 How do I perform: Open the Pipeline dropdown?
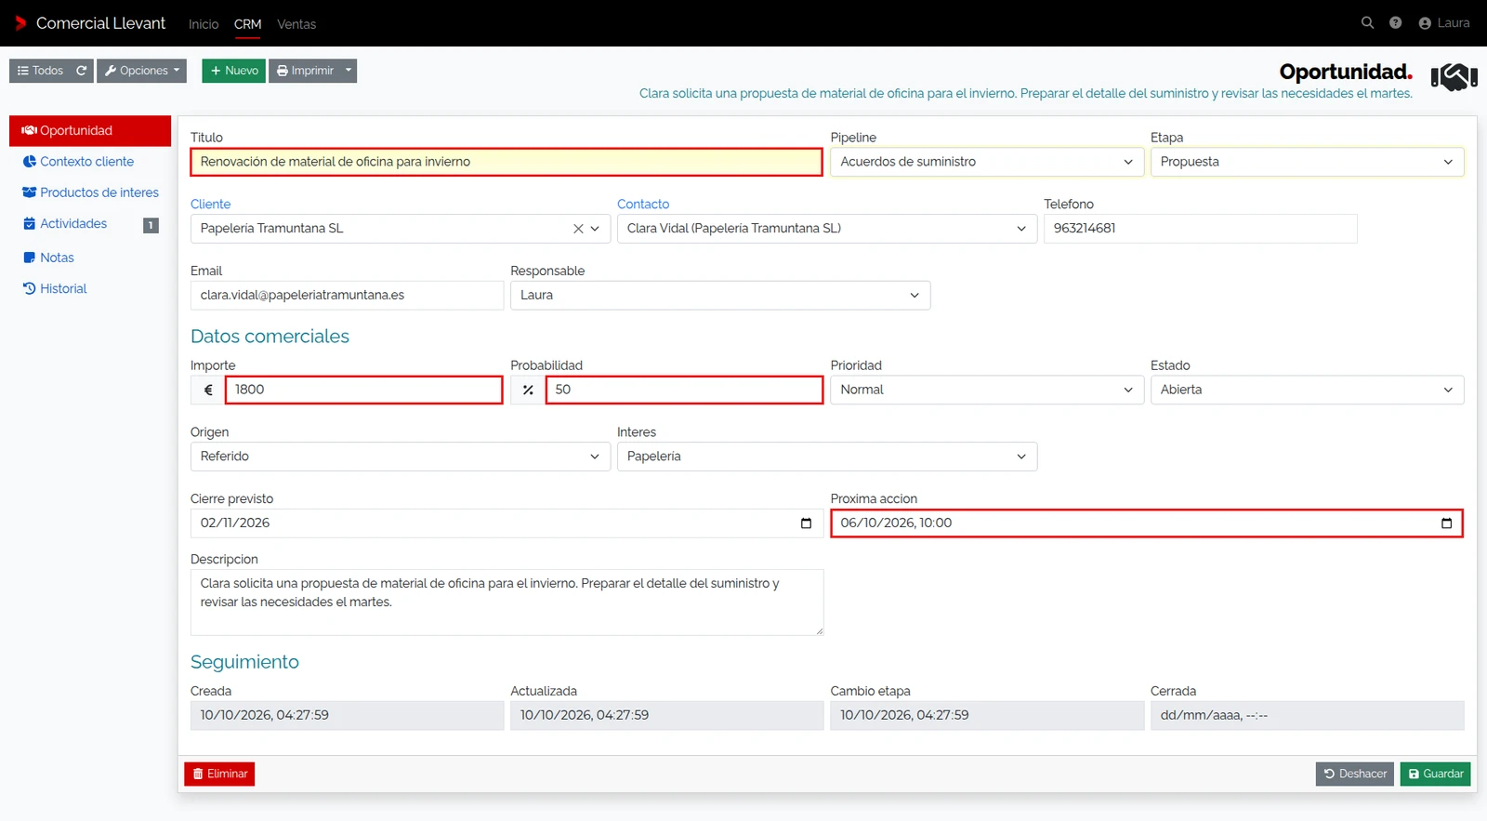[x=987, y=162]
